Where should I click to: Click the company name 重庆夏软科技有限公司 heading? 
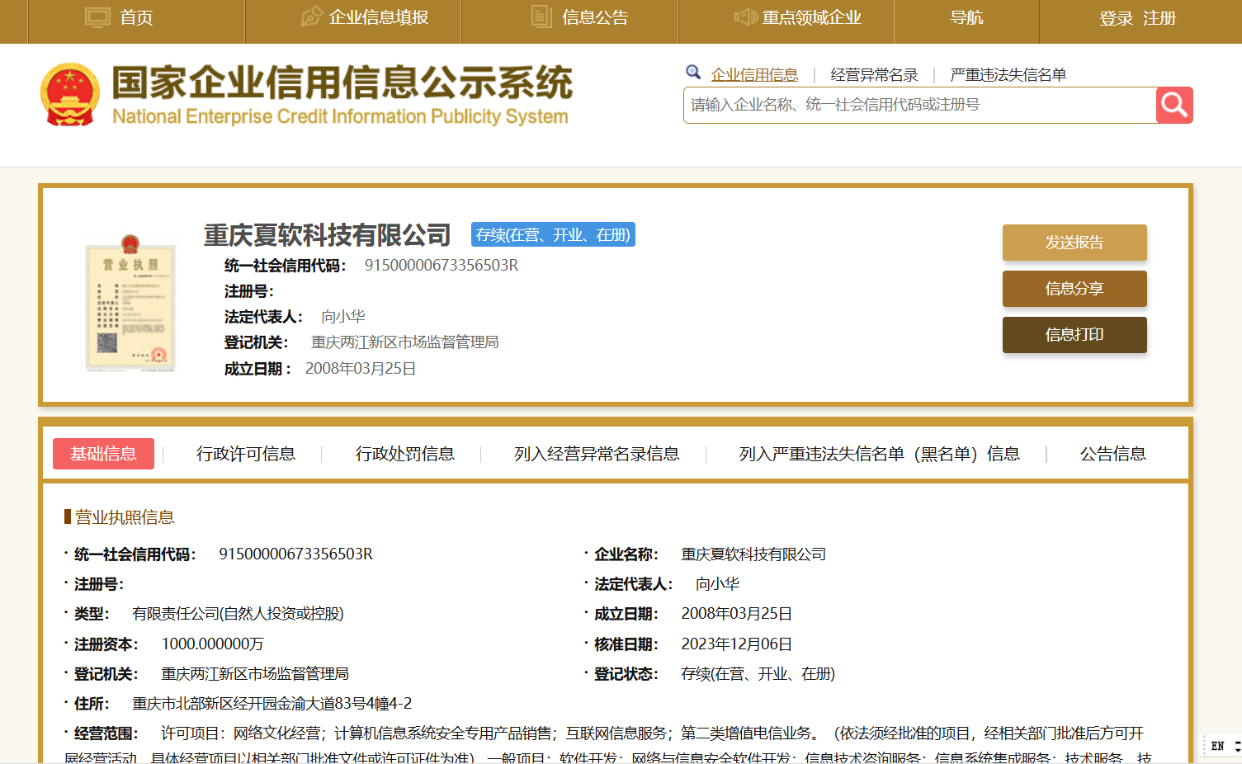[x=327, y=235]
